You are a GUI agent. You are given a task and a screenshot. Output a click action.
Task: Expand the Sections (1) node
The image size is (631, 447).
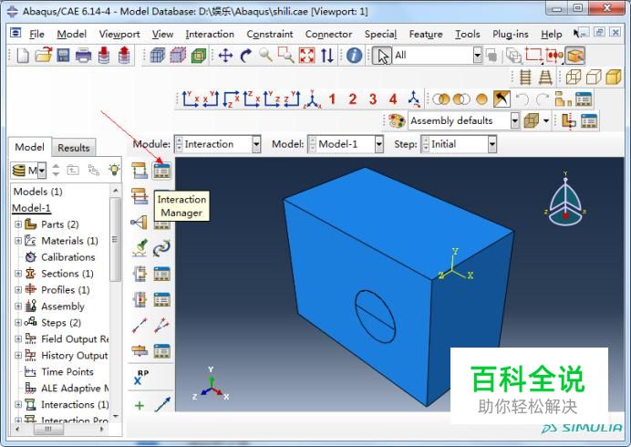click(x=18, y=274)
